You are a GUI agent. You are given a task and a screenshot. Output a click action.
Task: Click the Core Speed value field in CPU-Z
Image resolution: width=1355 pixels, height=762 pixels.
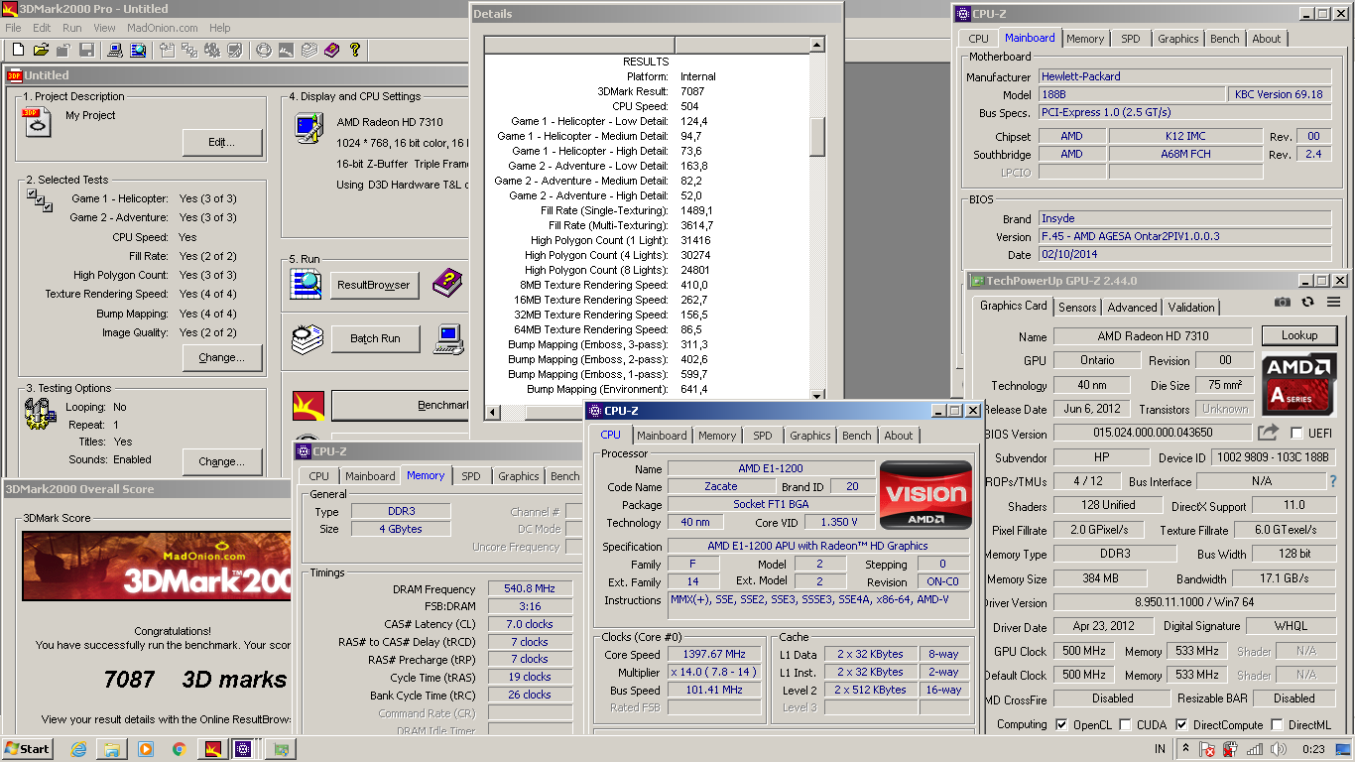click(x=716, y=655)
